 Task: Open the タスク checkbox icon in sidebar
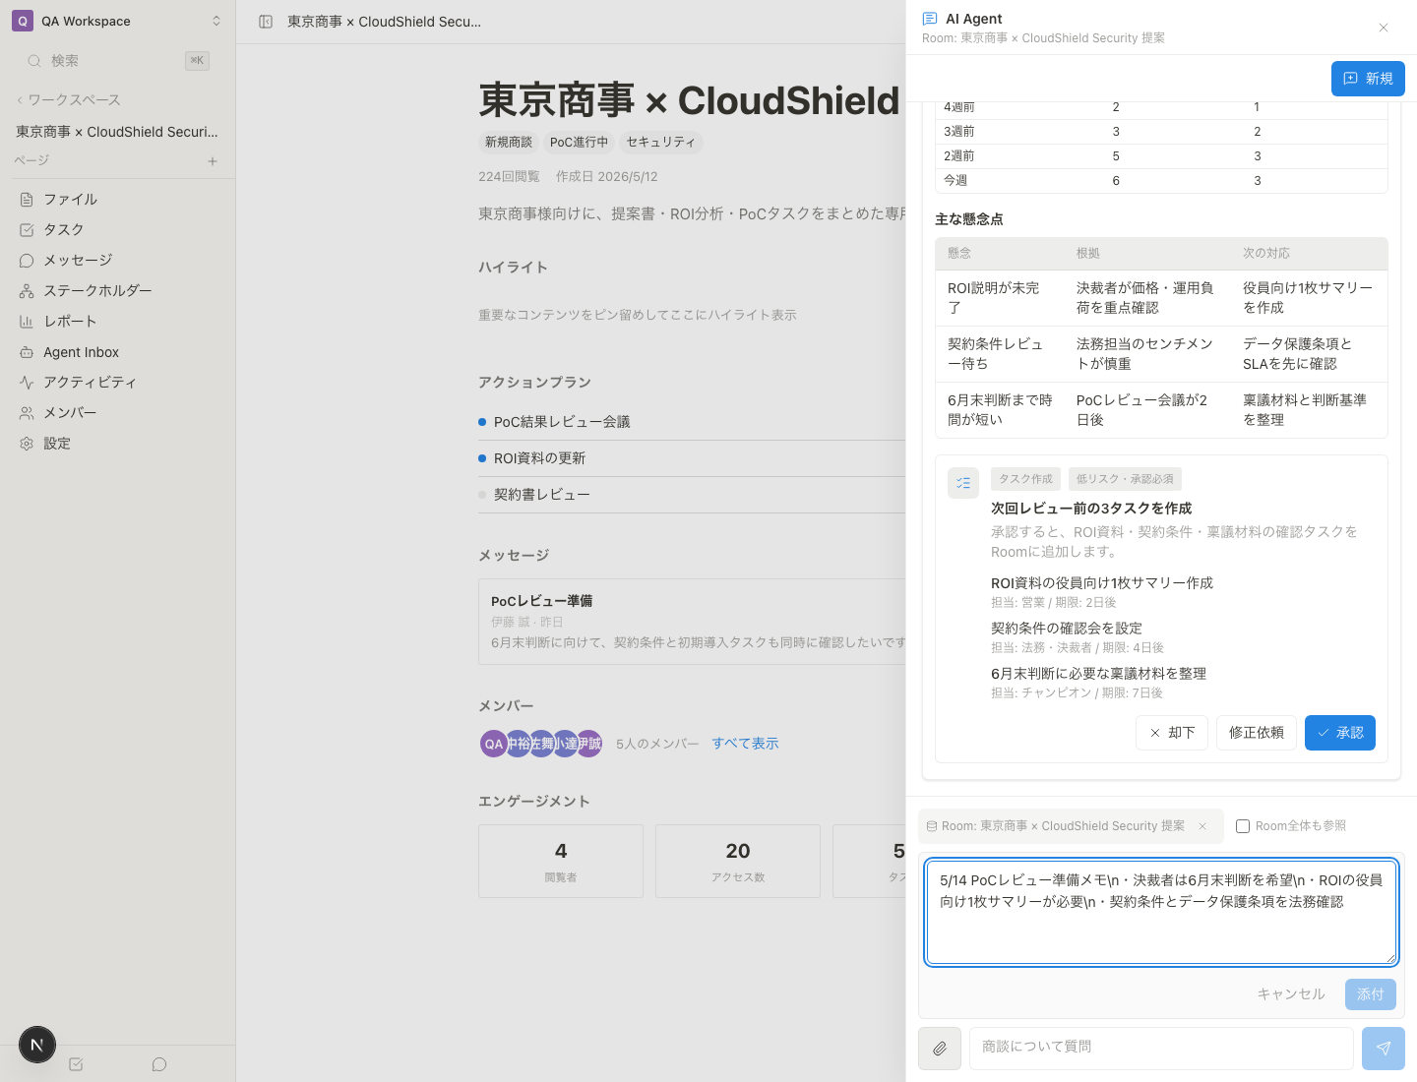[27, 230]
